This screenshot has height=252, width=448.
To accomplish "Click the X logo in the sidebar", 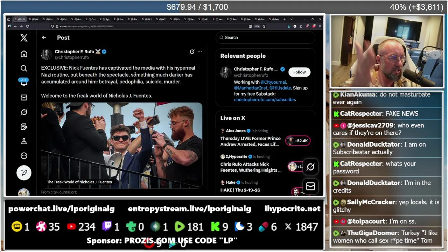I will click(24, 38).
